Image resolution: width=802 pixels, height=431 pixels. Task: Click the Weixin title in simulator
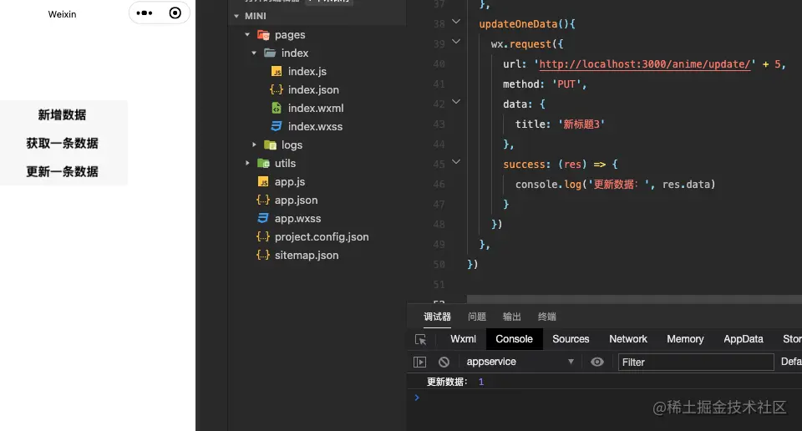(62, 14)
